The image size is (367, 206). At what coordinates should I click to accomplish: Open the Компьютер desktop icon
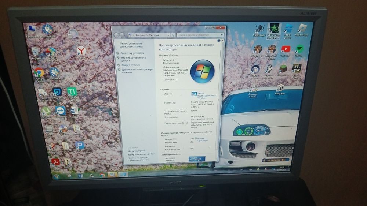(x=32, y=31)
